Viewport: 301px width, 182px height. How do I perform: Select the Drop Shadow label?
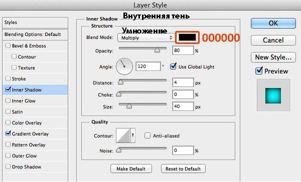click(27, 166)
